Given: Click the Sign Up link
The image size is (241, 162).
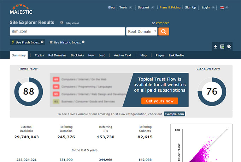Looking at the screenshot, I should point(190,7).
